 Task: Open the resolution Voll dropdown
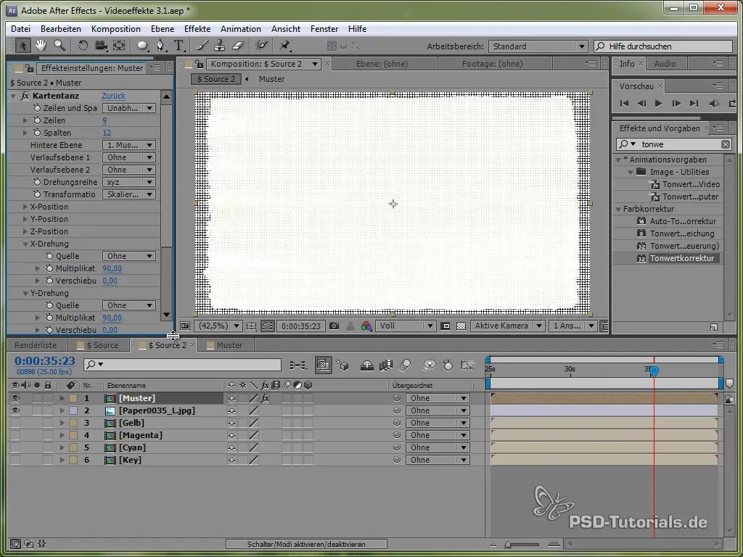(x=406, y=326)
